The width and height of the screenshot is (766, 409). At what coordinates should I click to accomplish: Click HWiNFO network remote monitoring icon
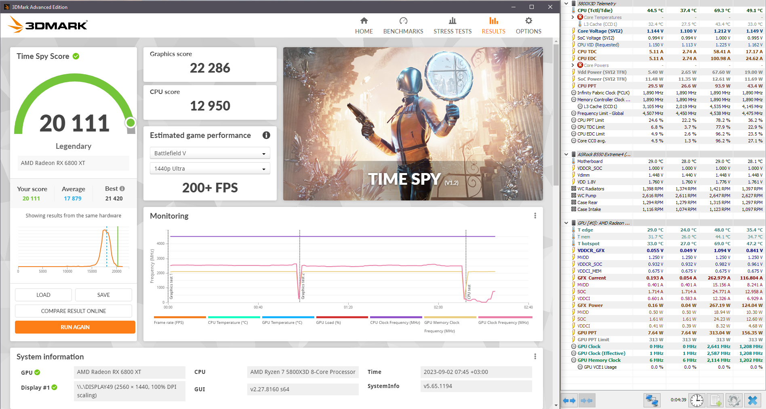point(652,401)
